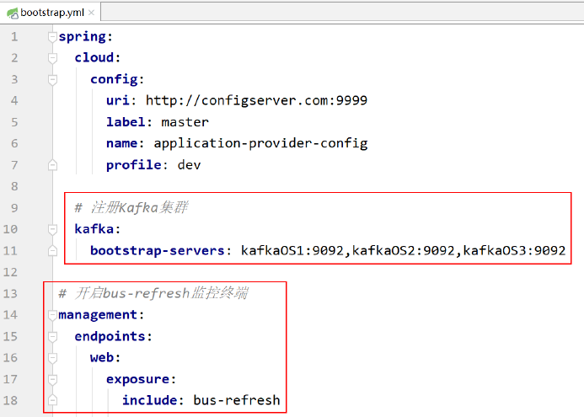Collapse the spring block fold marker
Viewport: 584px width, 417px height.
tap(52, 37)
